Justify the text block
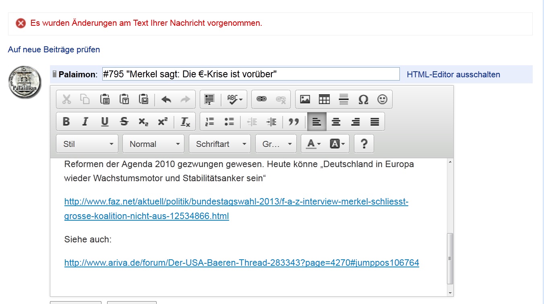This screenshot has height=304, width=544. [374, 122]
